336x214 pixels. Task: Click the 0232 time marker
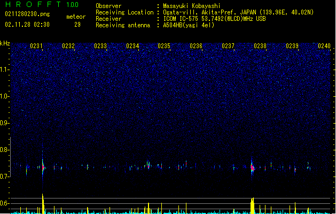[68, 46]
